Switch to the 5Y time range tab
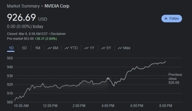Image resolution: width=192 pixels, height=111 pixels. point(106,48)
